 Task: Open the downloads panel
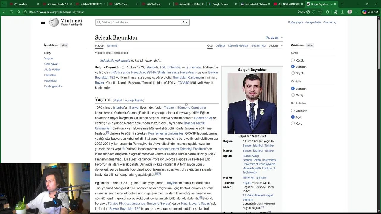click(x=343, y=12)
